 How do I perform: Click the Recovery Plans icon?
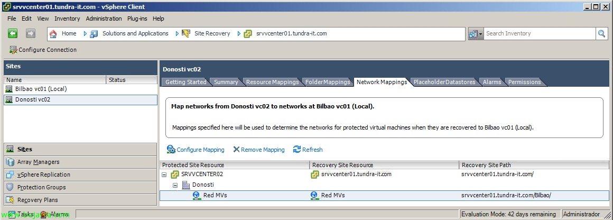(x=10, y=200)
